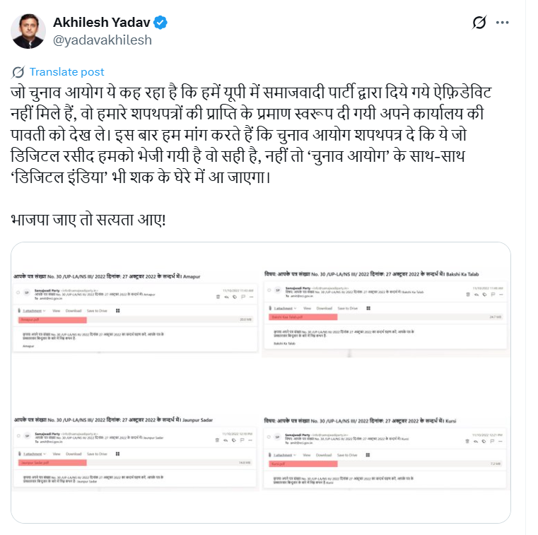Click Translate post link
The height and width of the screenshot is (535, 538).
click(66, 72)
